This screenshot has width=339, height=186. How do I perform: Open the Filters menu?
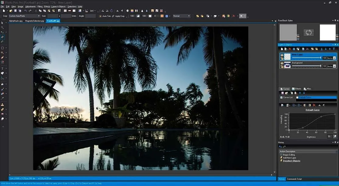40,6
